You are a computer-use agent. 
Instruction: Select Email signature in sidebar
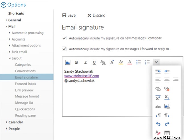tap(27, 77)
